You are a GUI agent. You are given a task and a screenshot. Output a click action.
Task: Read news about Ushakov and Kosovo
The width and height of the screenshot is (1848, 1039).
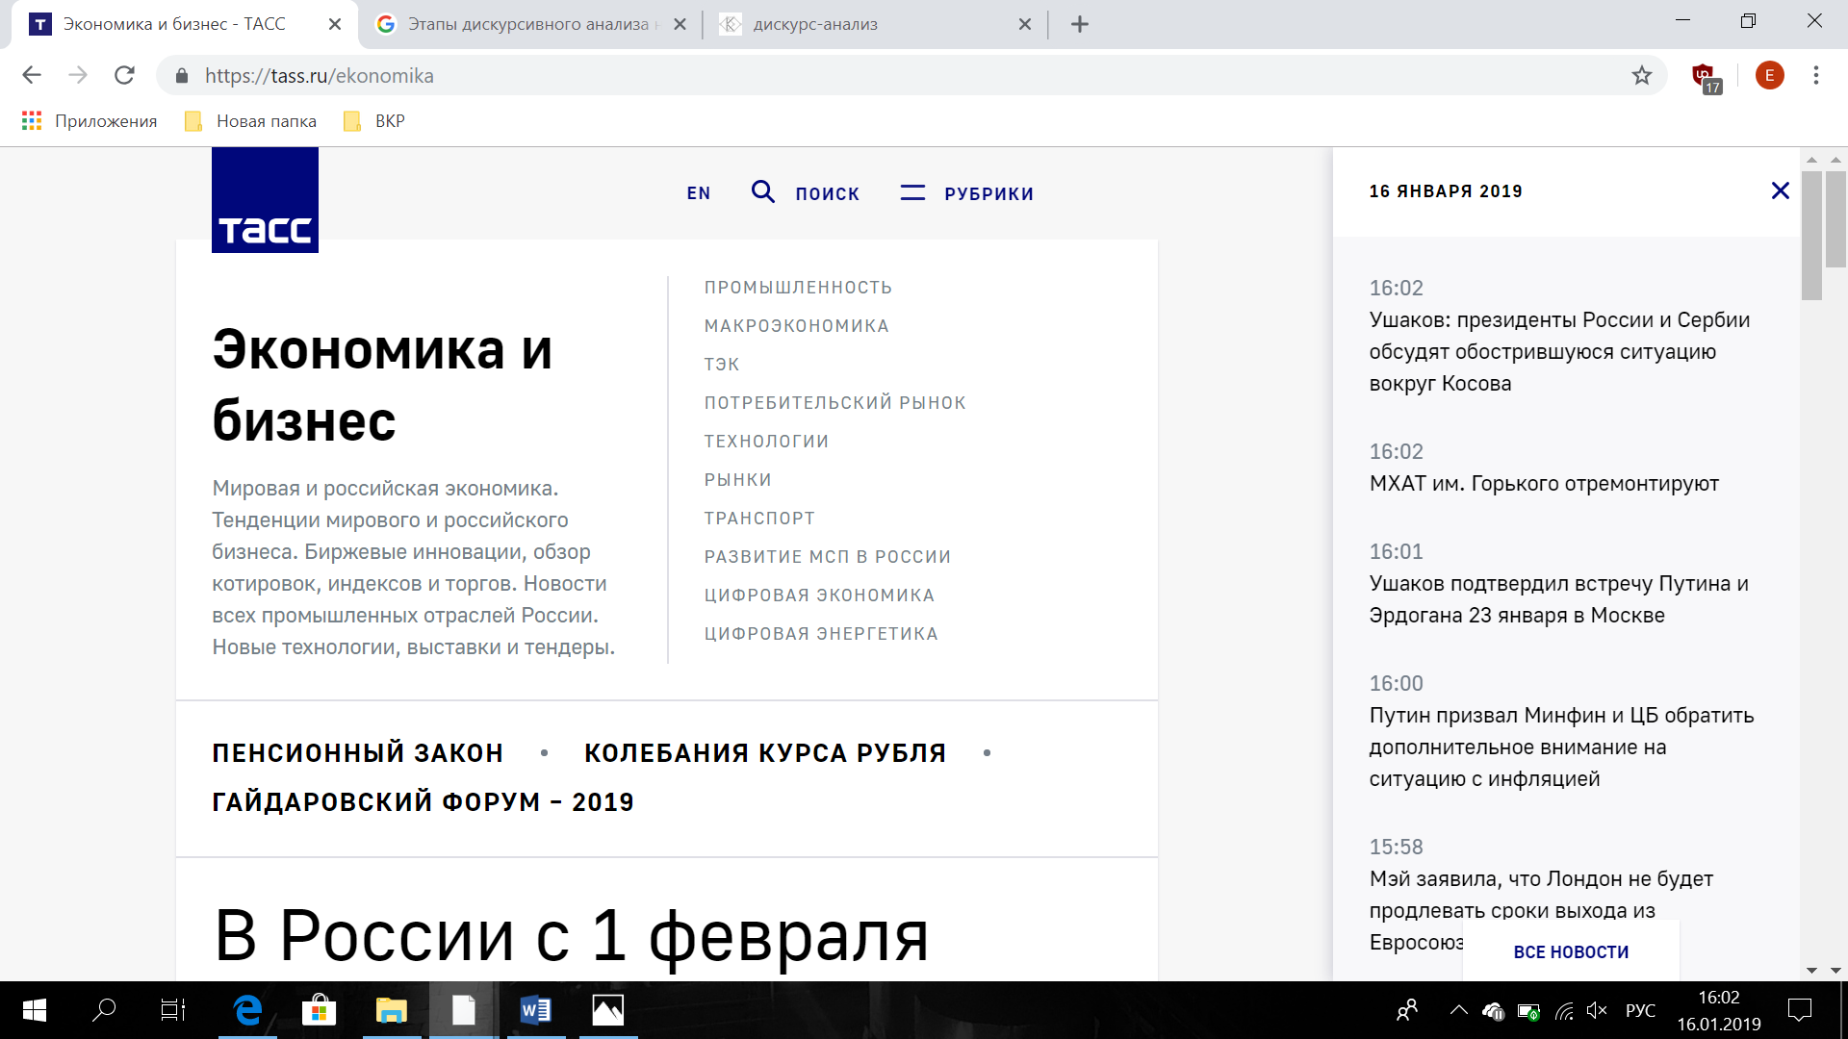pyautogui.click(x=1559, y=352)
